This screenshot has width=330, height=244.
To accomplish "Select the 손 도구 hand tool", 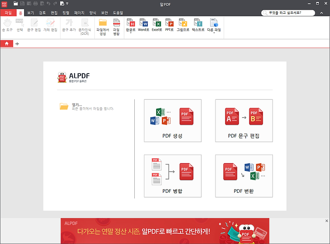I will coord(7,25).
